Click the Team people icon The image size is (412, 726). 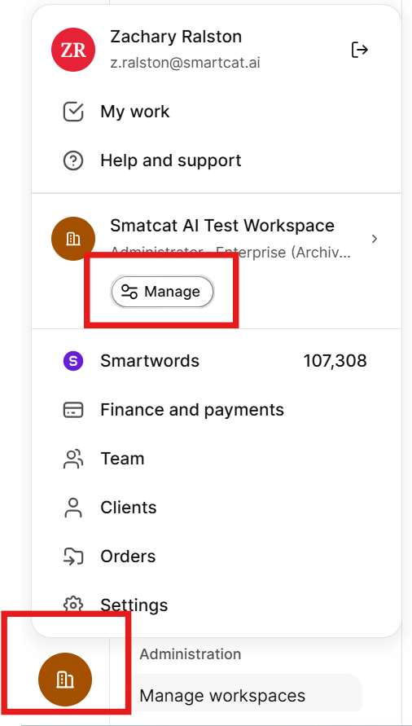coord(73,459)
